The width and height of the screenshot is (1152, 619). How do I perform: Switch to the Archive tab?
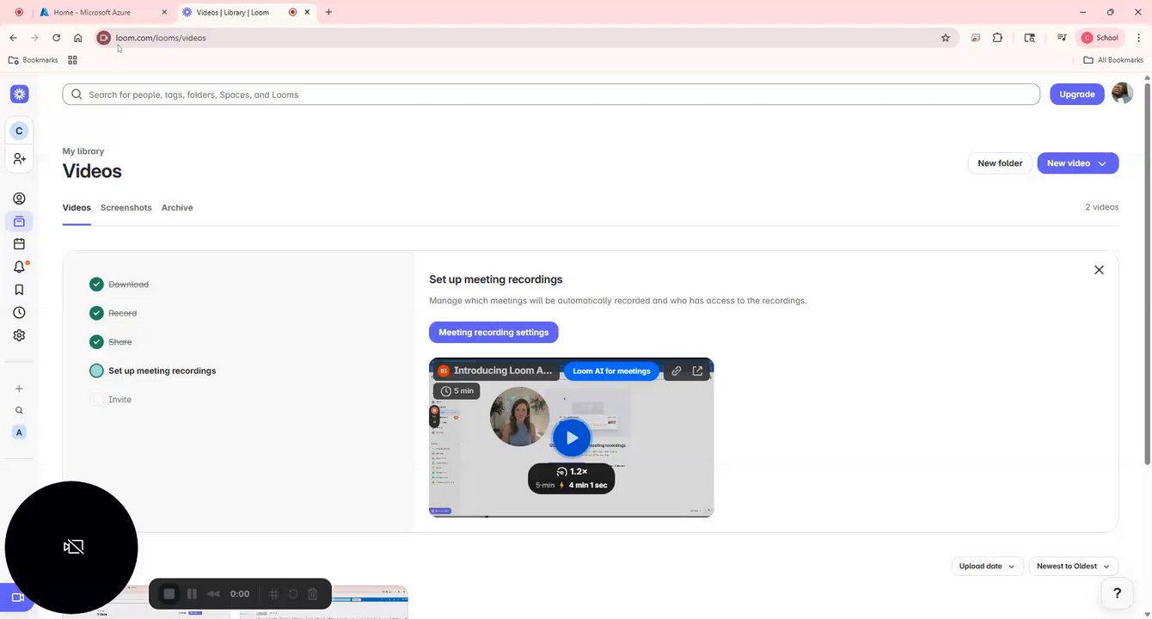coord(177,208)
